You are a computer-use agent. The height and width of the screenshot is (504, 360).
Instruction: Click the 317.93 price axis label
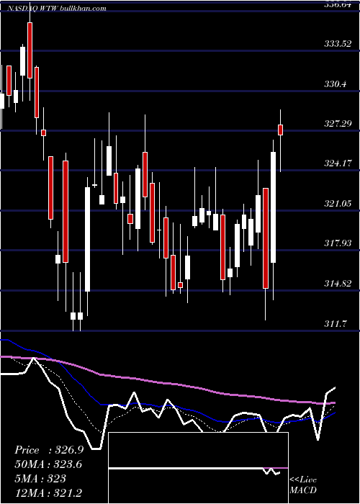click(x=338, y=243)
